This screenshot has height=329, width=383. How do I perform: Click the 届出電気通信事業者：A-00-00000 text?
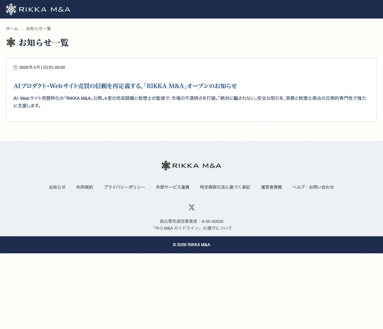[x=191, y=221]
